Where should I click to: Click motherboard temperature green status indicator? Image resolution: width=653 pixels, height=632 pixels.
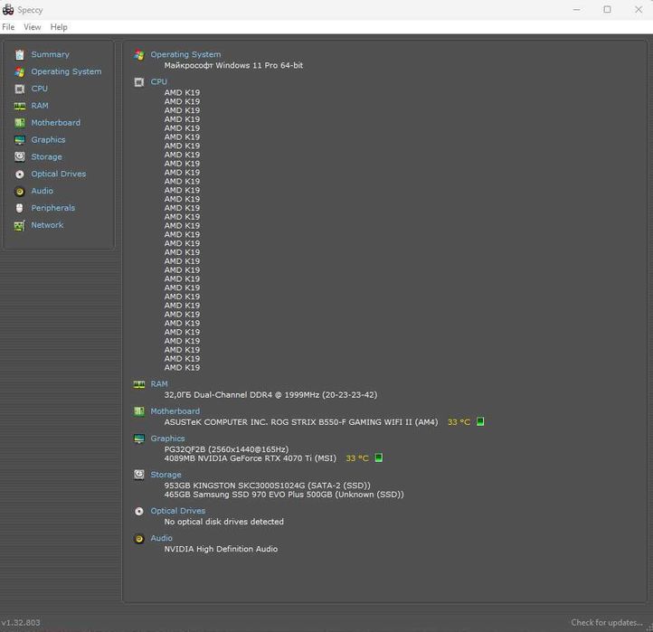pos(480,421)
